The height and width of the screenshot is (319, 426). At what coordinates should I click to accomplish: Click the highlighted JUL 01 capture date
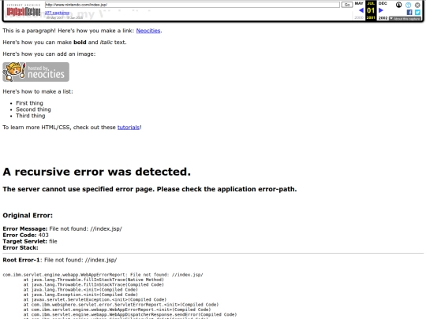point(371,10)
